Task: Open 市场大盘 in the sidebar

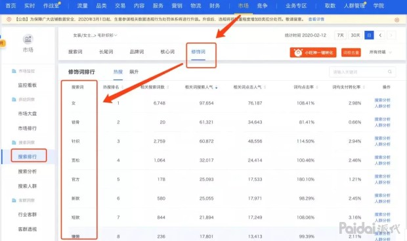Action: pyautogui.click(x=28, y=114)
